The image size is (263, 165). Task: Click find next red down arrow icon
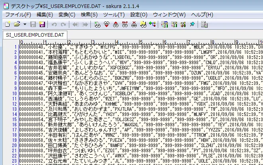pyautogui.click(x=106, y=24)
